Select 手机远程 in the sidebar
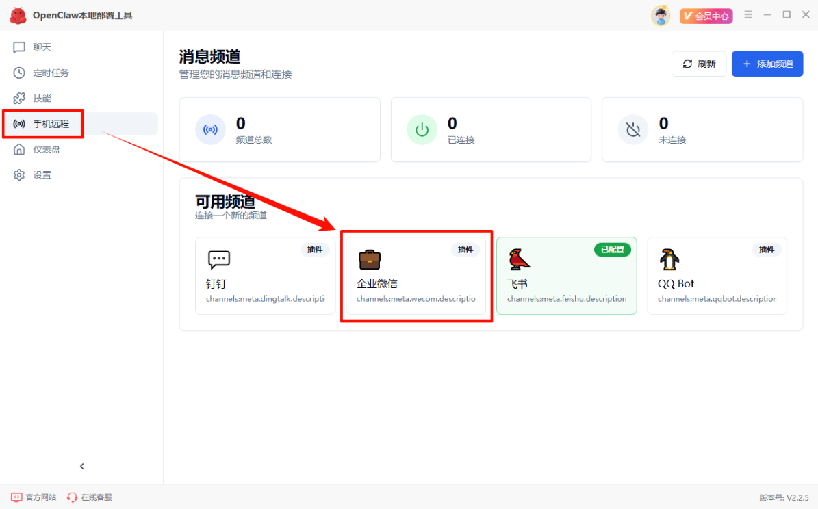The width and height of the screenshot is (818, 509). click(51, 124)
